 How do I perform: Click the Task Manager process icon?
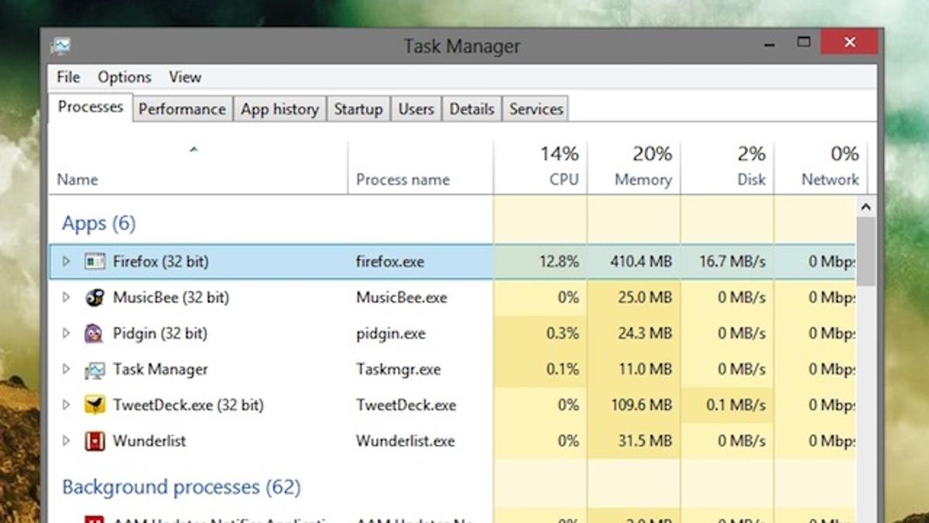(x=94, y=370)
